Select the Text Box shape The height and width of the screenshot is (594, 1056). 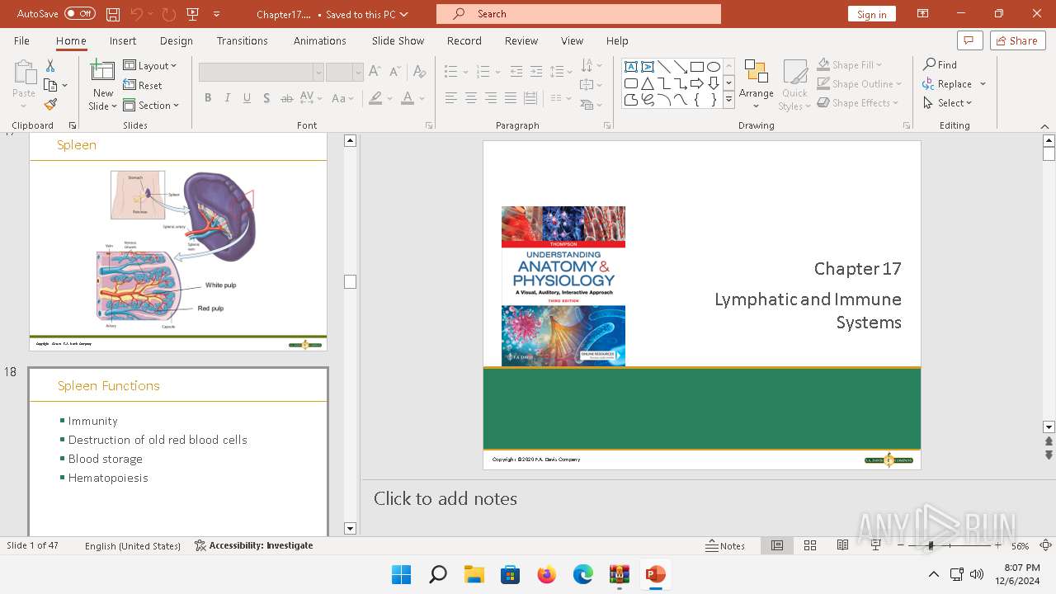tap(630, 67)
